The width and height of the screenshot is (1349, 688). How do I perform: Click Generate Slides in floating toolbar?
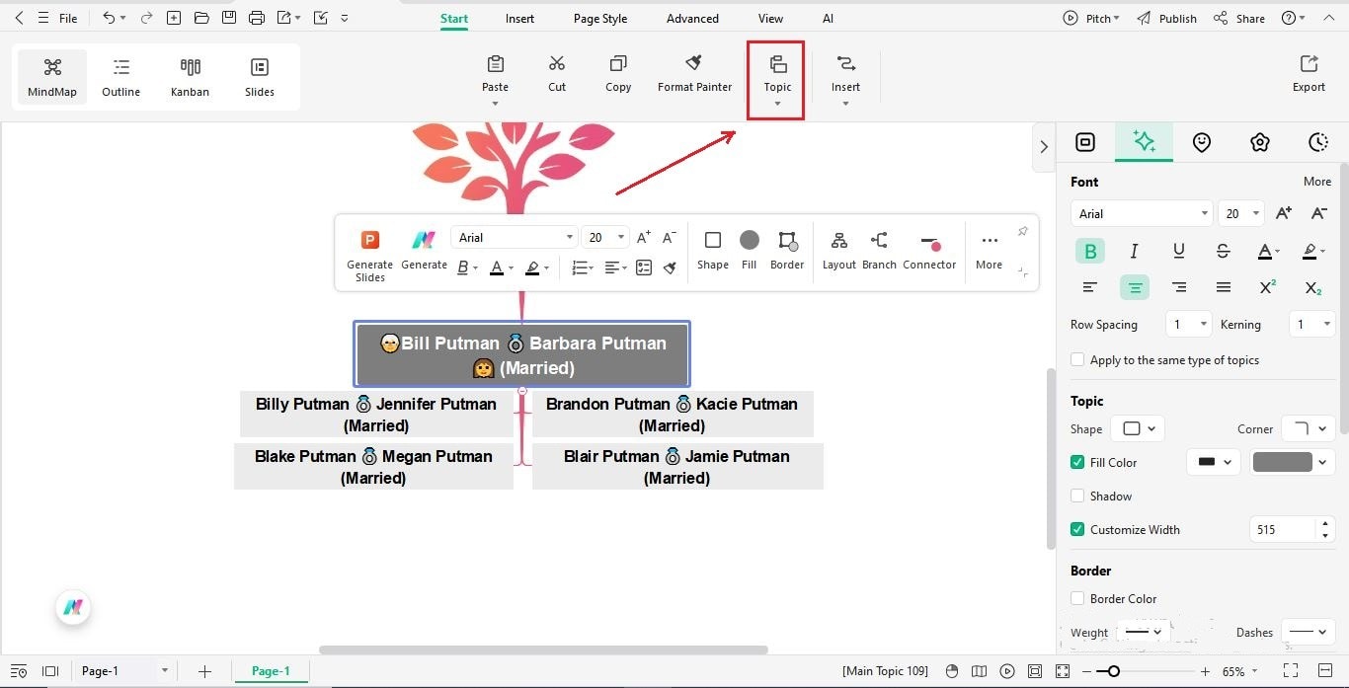click(x=369, y=256)
